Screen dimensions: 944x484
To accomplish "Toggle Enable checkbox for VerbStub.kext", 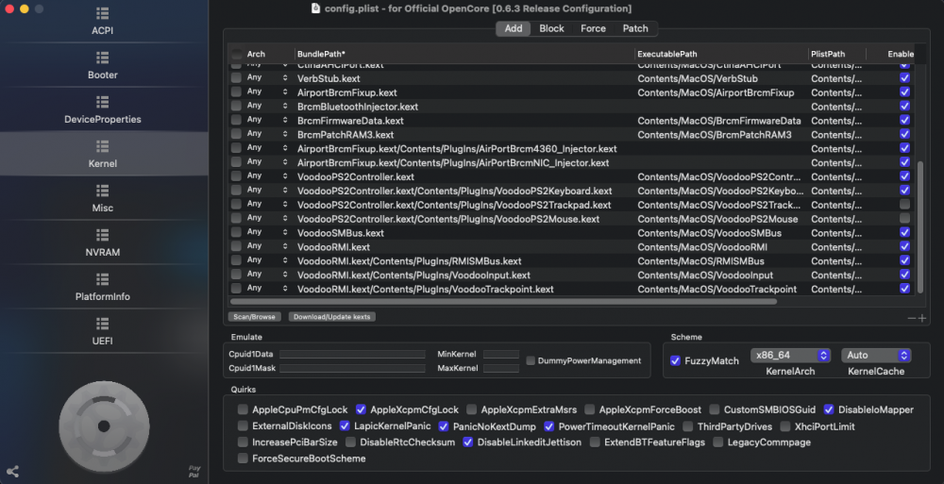I will coord(904,77).
